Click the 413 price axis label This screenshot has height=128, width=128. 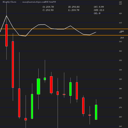coord(120,23)
